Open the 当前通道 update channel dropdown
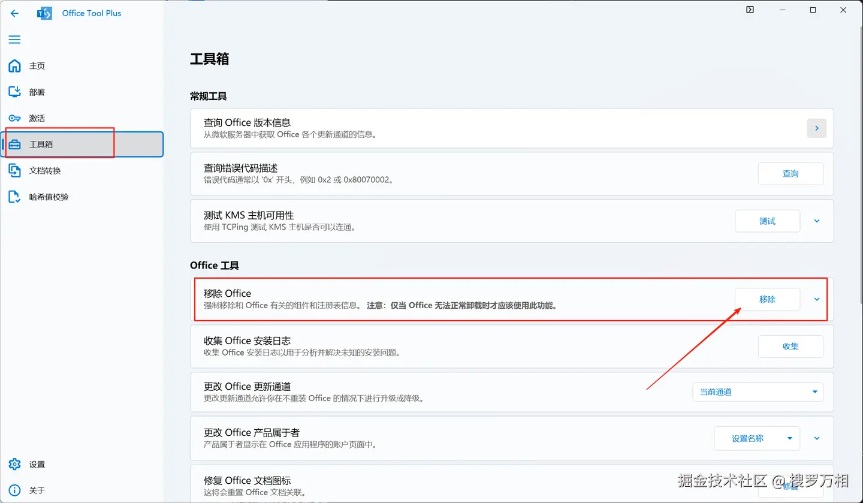 click(x=758, y=392)
